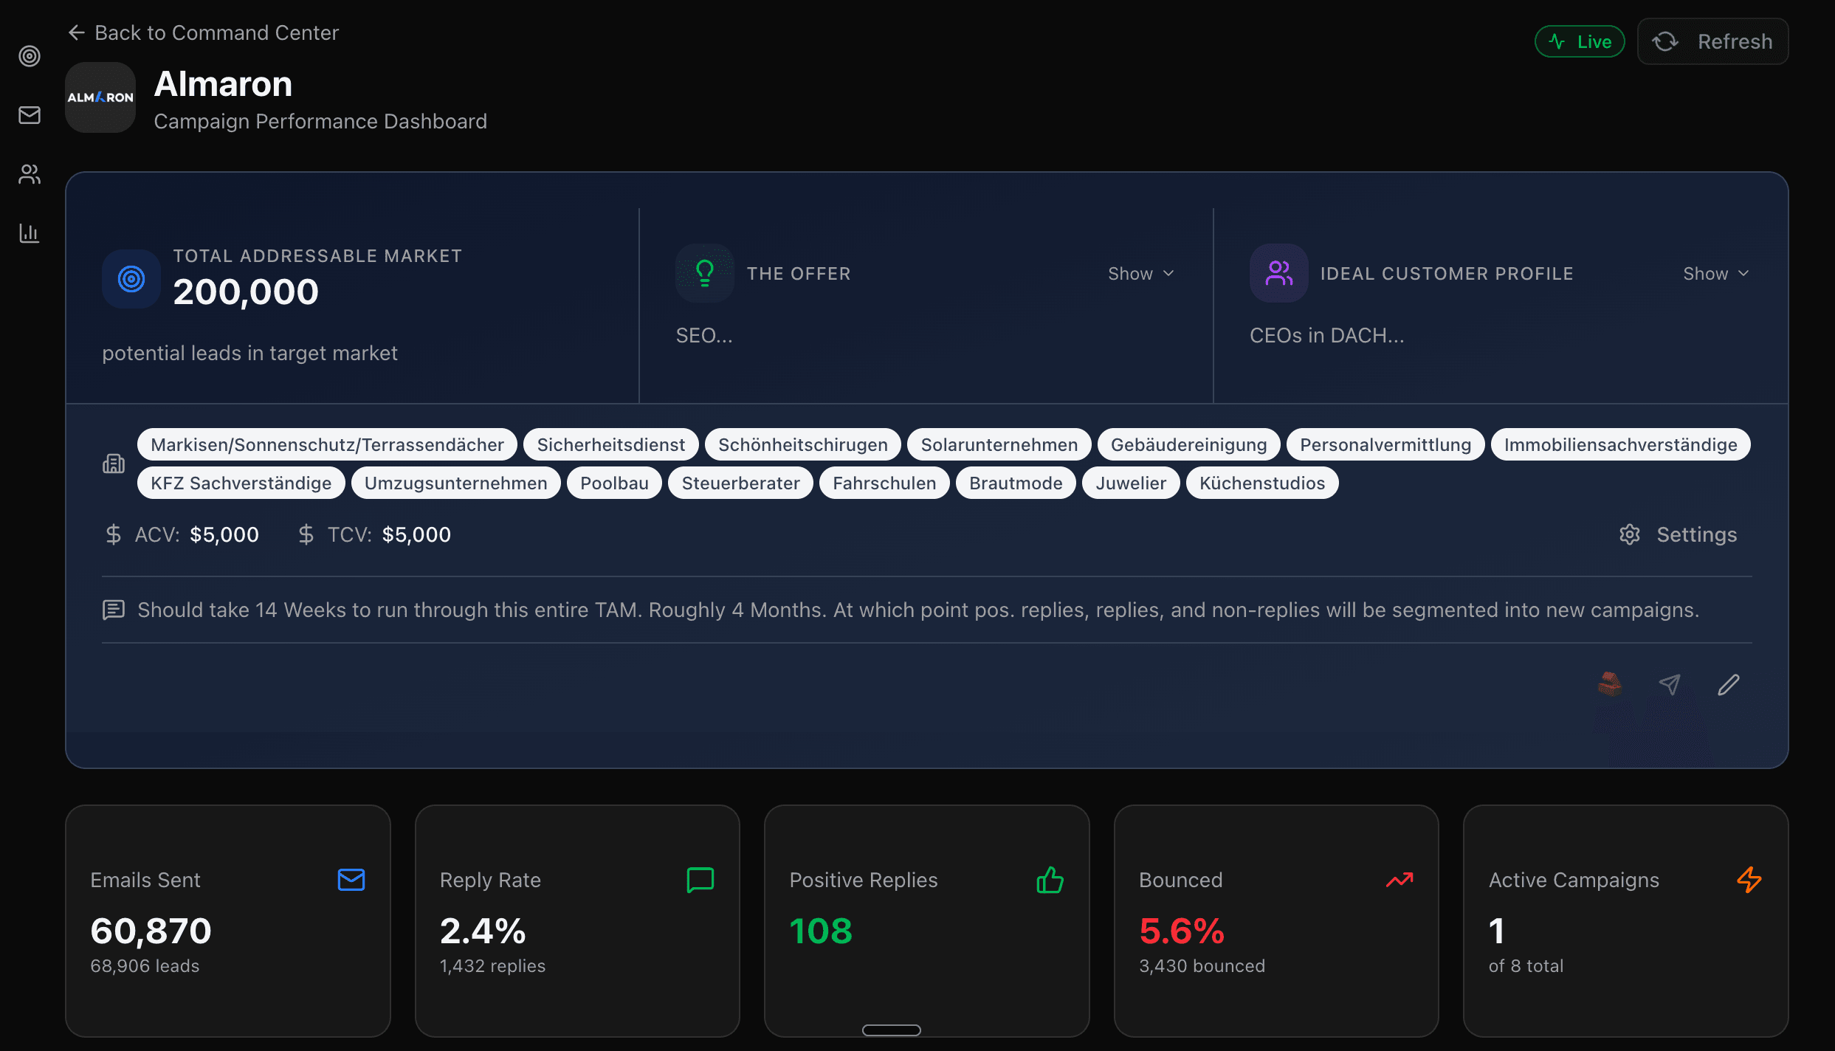Select the People icon in the sidebar
The height and width of the screenshot is (1051, 1835).
[30, 174]
